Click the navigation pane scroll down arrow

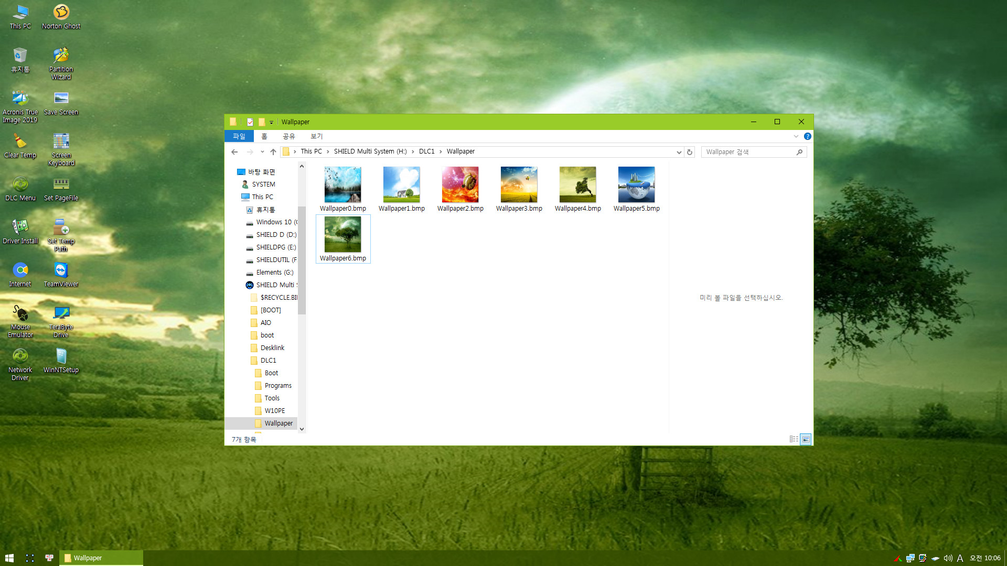point(302,429)
